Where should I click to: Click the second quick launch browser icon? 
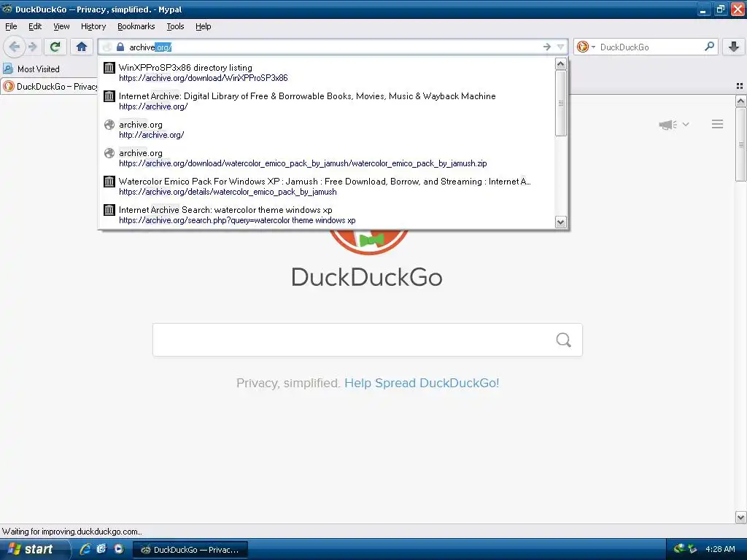(101, 549)
